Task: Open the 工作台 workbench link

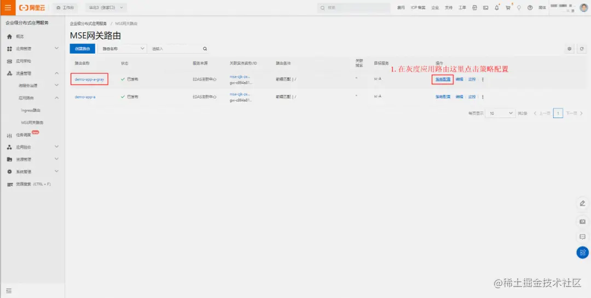Action: (65, 8)
